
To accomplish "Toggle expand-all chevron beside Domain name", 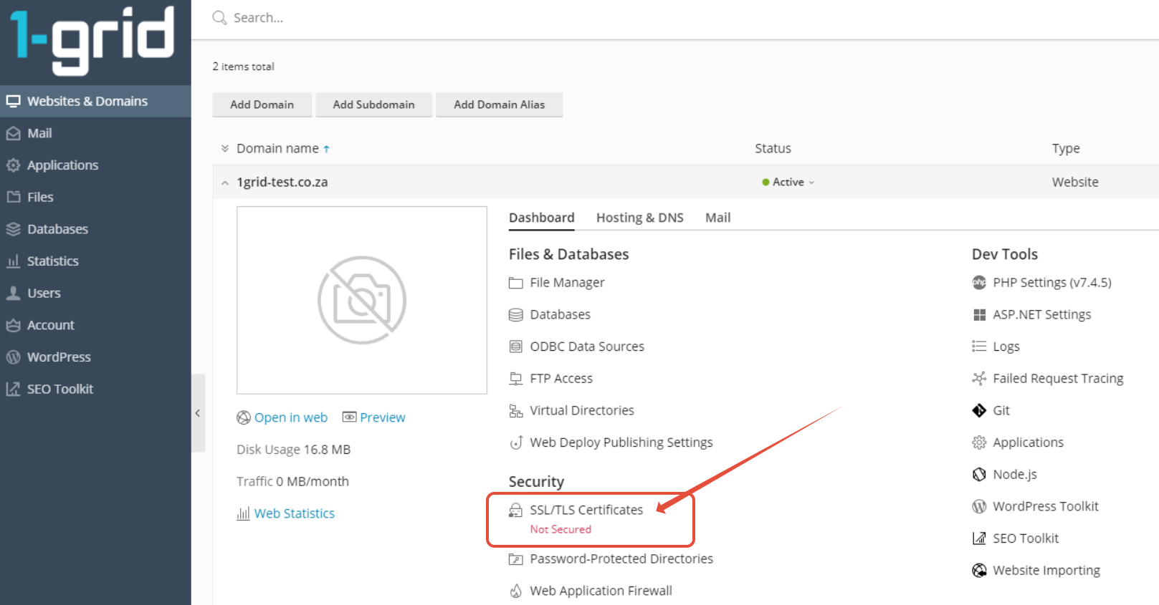I will (225, 148).
